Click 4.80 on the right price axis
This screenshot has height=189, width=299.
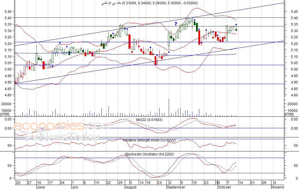(x=294, y=95)
